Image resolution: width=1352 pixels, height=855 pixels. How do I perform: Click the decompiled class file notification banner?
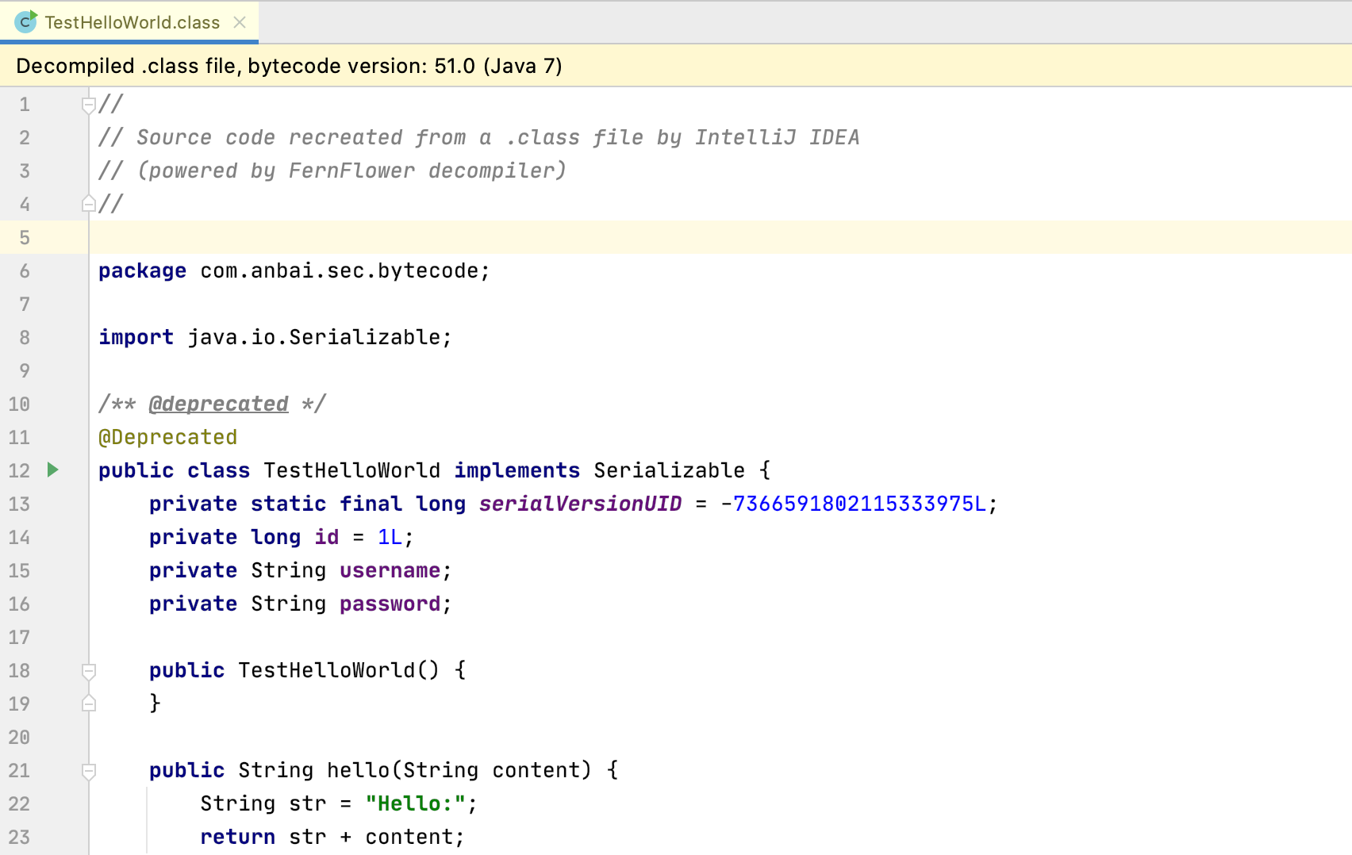289,66
